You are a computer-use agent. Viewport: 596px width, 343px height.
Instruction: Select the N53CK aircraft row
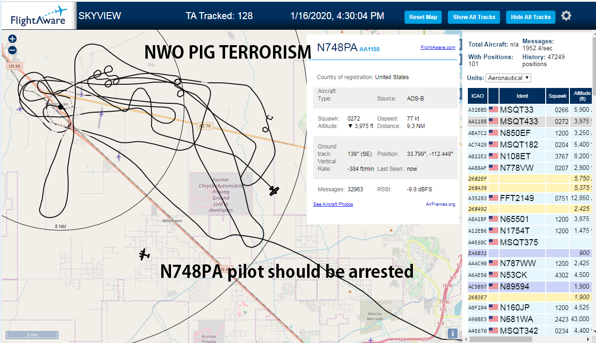point(529,275)
